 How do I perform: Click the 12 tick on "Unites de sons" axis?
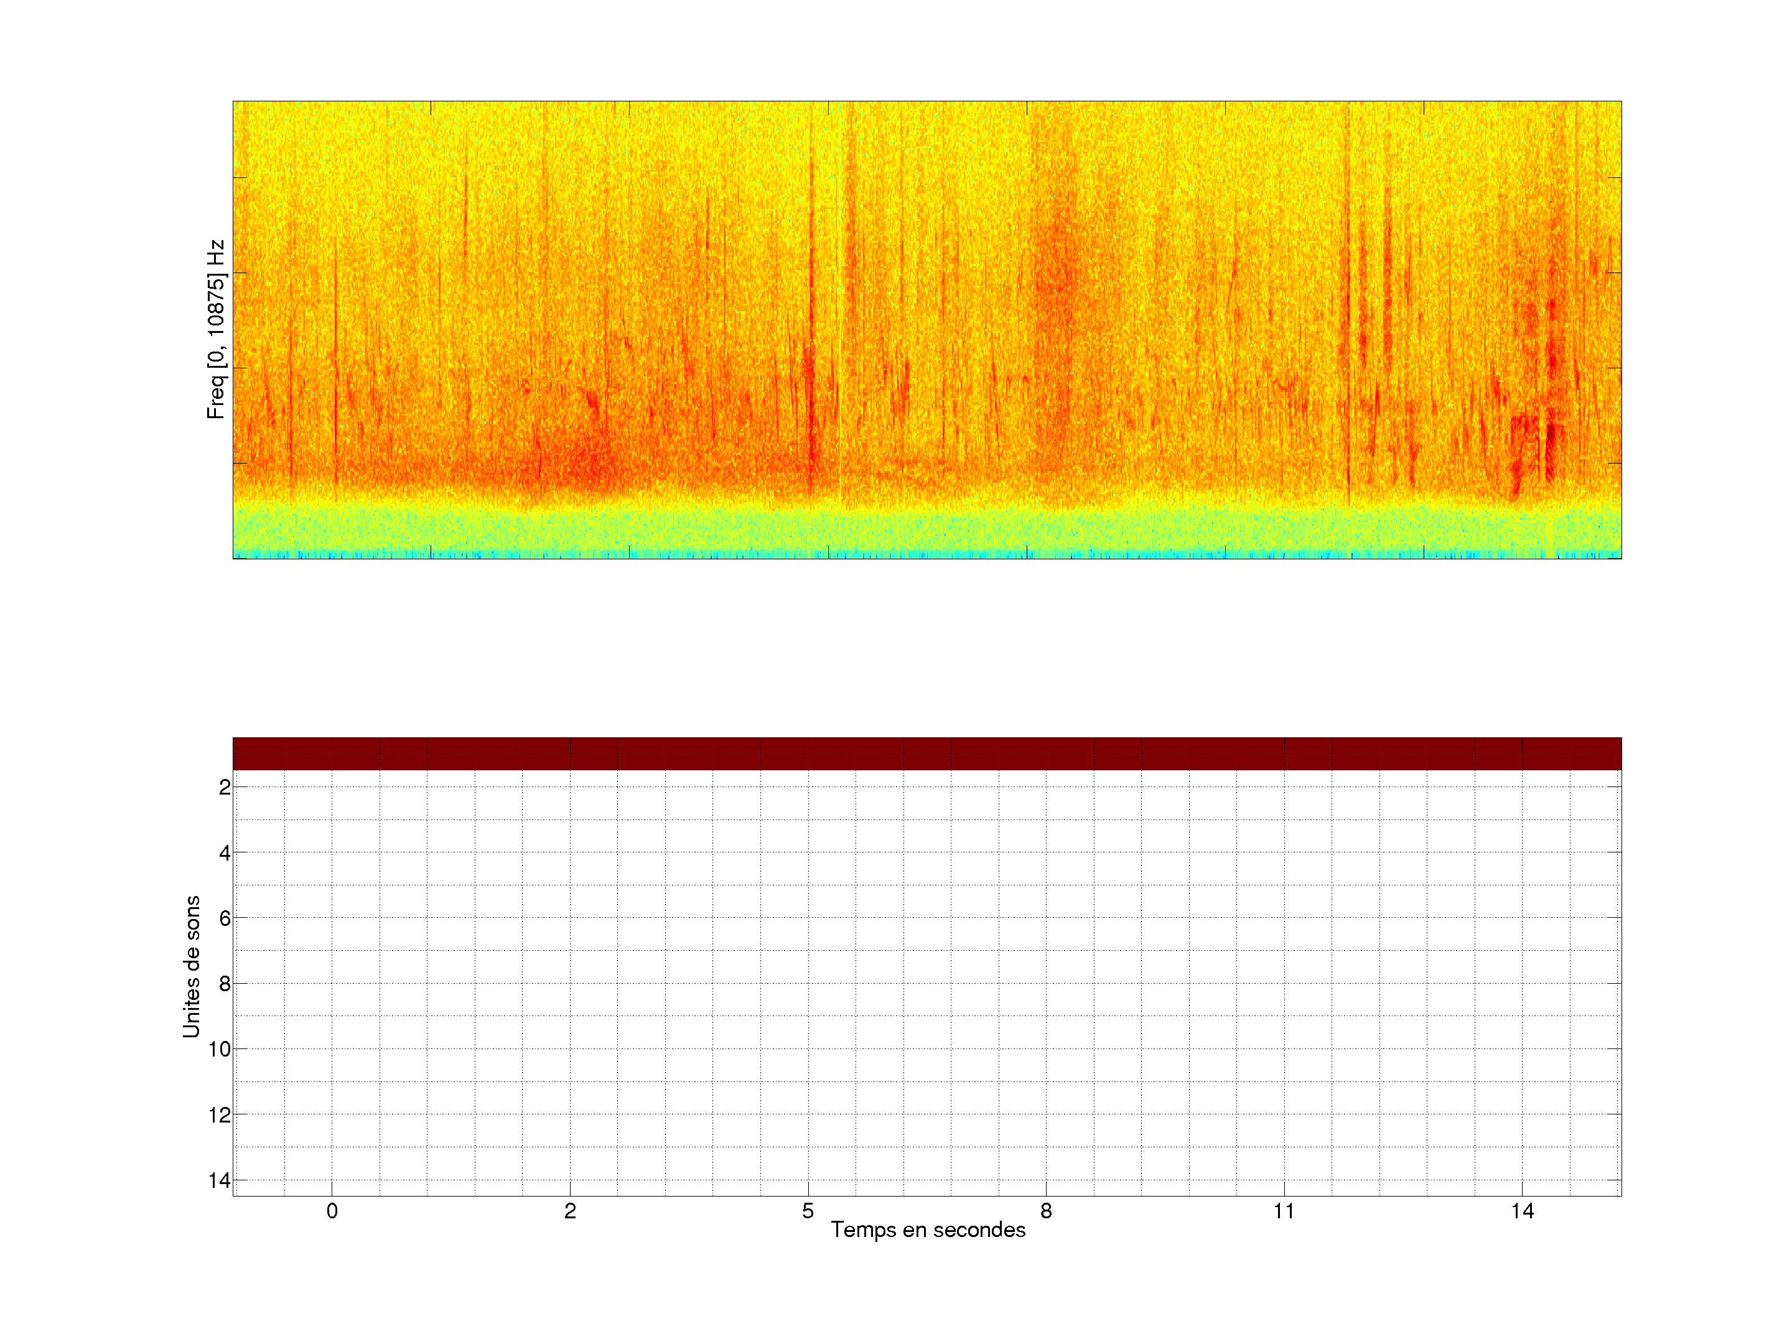(220, 1115)
